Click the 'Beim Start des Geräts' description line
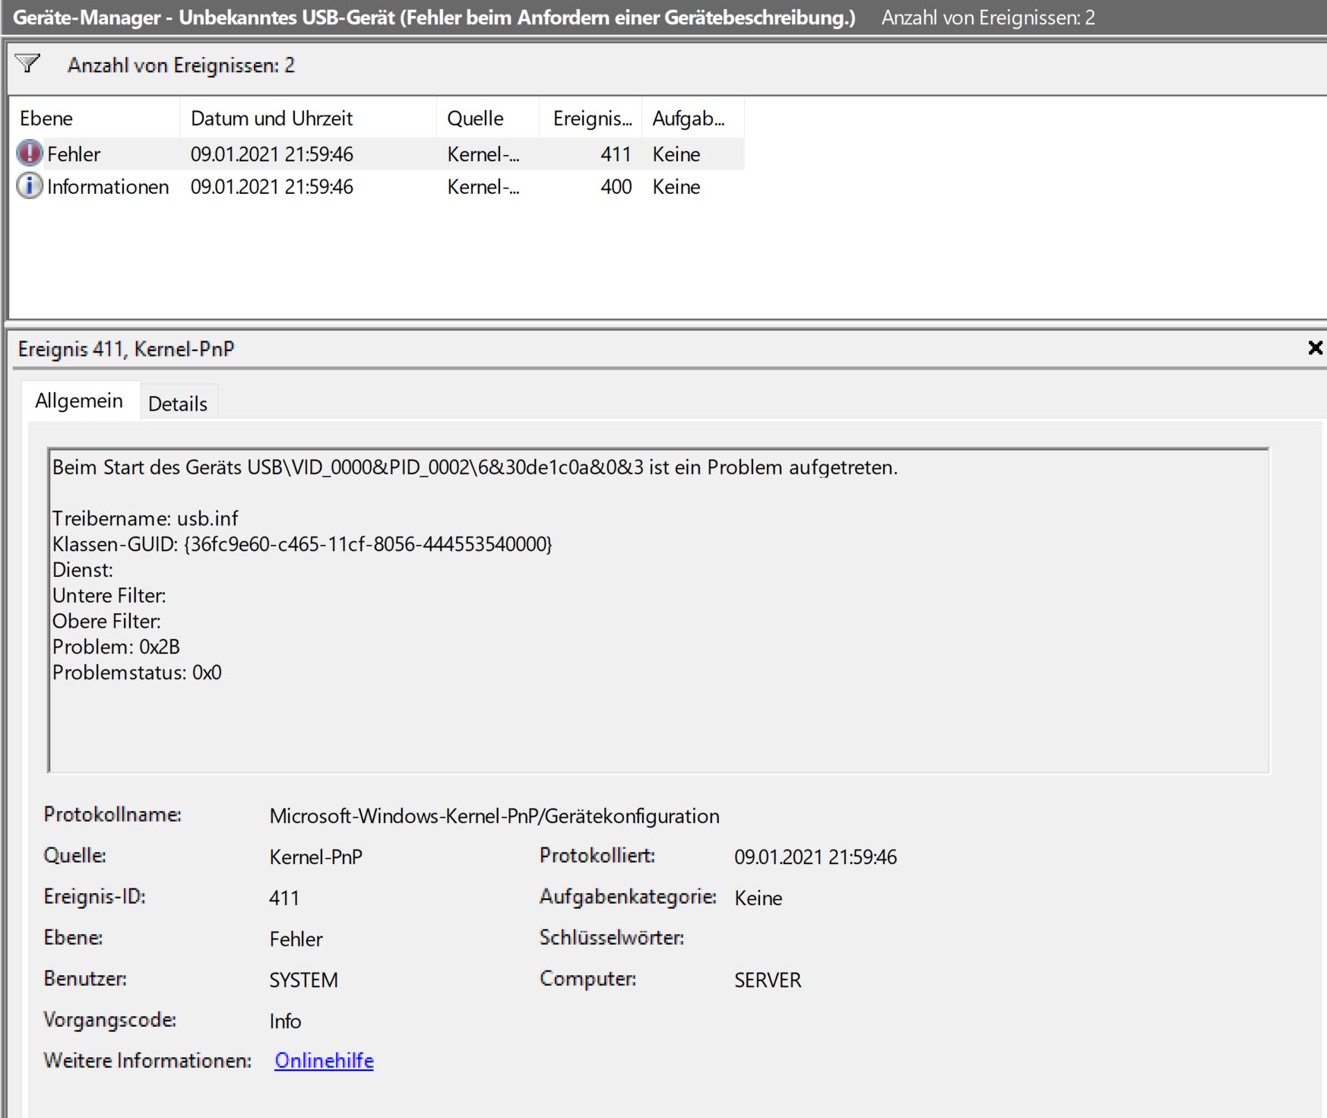The height and width of the screenshot is (1118, 1327). [x=475, y=467]
